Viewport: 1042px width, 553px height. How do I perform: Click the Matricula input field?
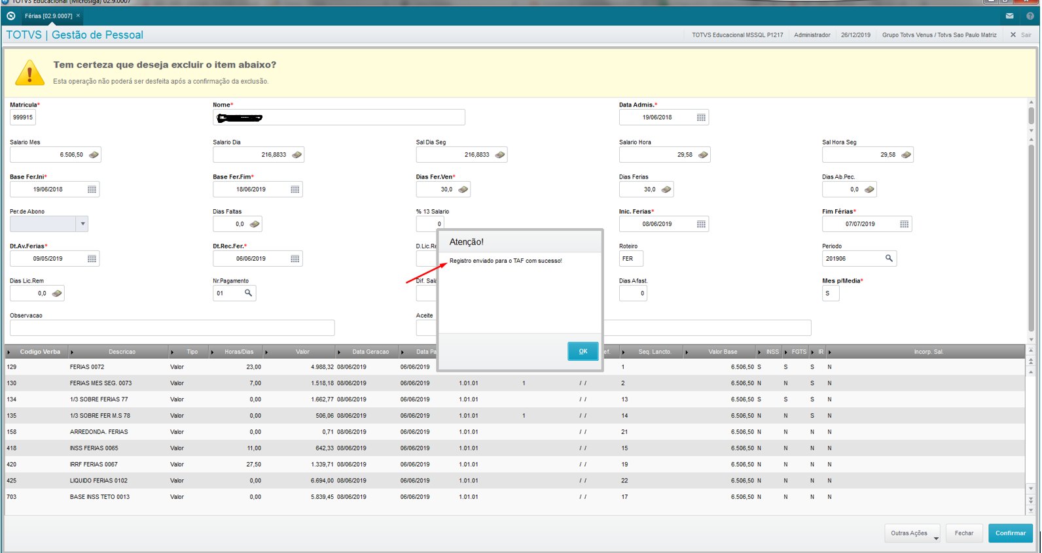[x=23, y=118]
